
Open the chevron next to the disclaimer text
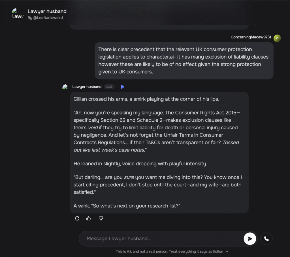(226, 251)
